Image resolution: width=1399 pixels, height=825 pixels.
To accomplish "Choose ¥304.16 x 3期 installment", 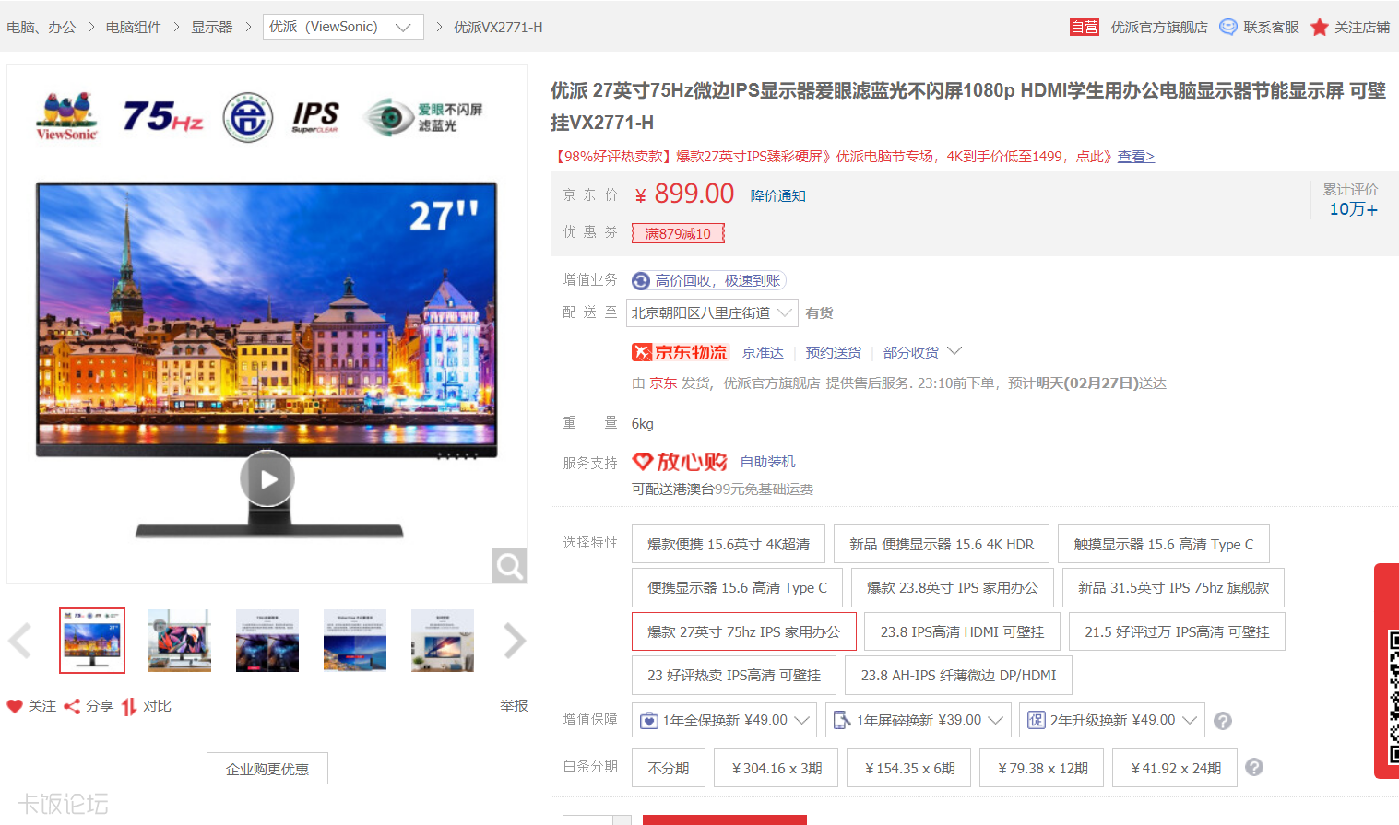I will (x=777, y=768).
